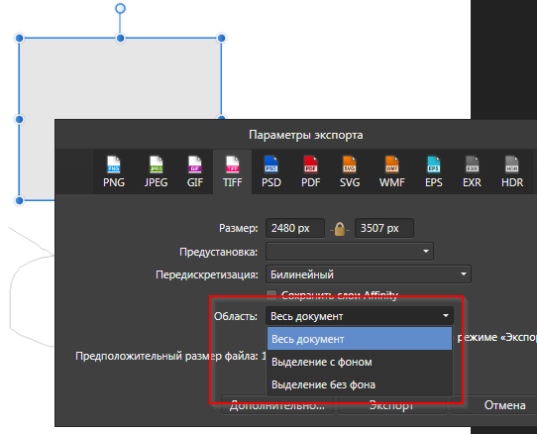This screenshot has height=434, width=537.
Task: Choose the EPS export format
Action: coord(434,171)
